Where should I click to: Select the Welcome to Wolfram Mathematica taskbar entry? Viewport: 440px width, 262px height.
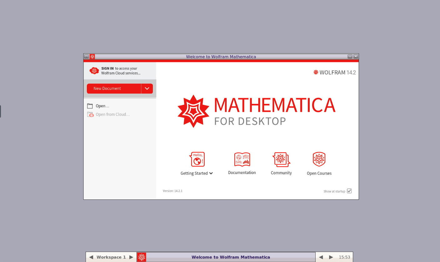pyautogui.click(x=231, y=257)
